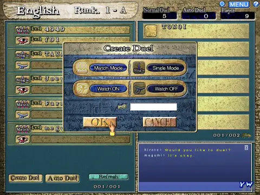
Task: Click hirote's chat message
Action: click(x=187, y=150)
